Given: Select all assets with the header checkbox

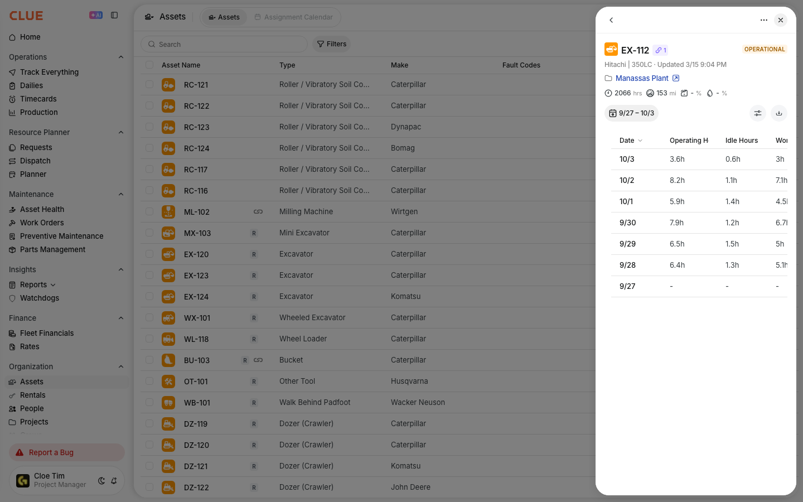Looking at the screenshot, I should (x=149, y=65).
